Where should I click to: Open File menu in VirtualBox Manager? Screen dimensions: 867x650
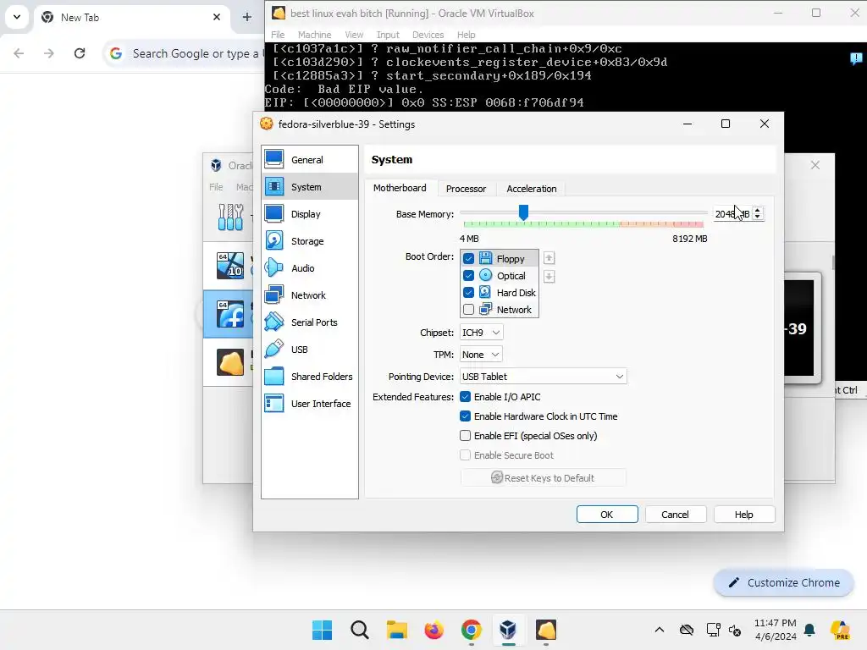216,187
